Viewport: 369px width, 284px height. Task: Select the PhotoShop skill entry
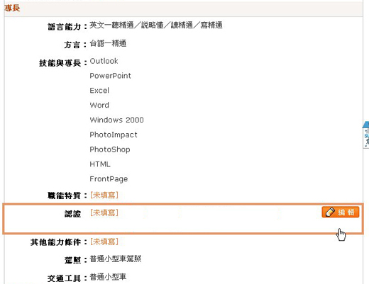click(x=110, y=149)
